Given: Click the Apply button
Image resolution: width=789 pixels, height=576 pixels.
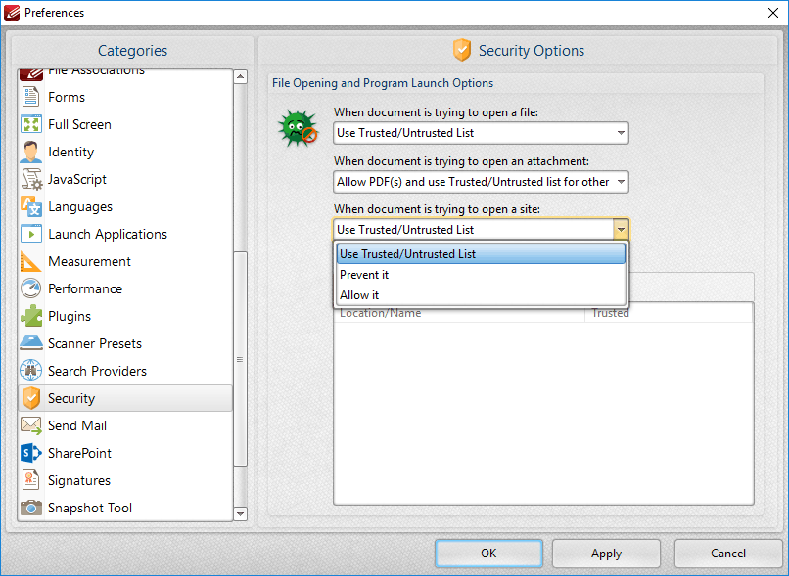Looking at the screenshot, I should [606, 554].
